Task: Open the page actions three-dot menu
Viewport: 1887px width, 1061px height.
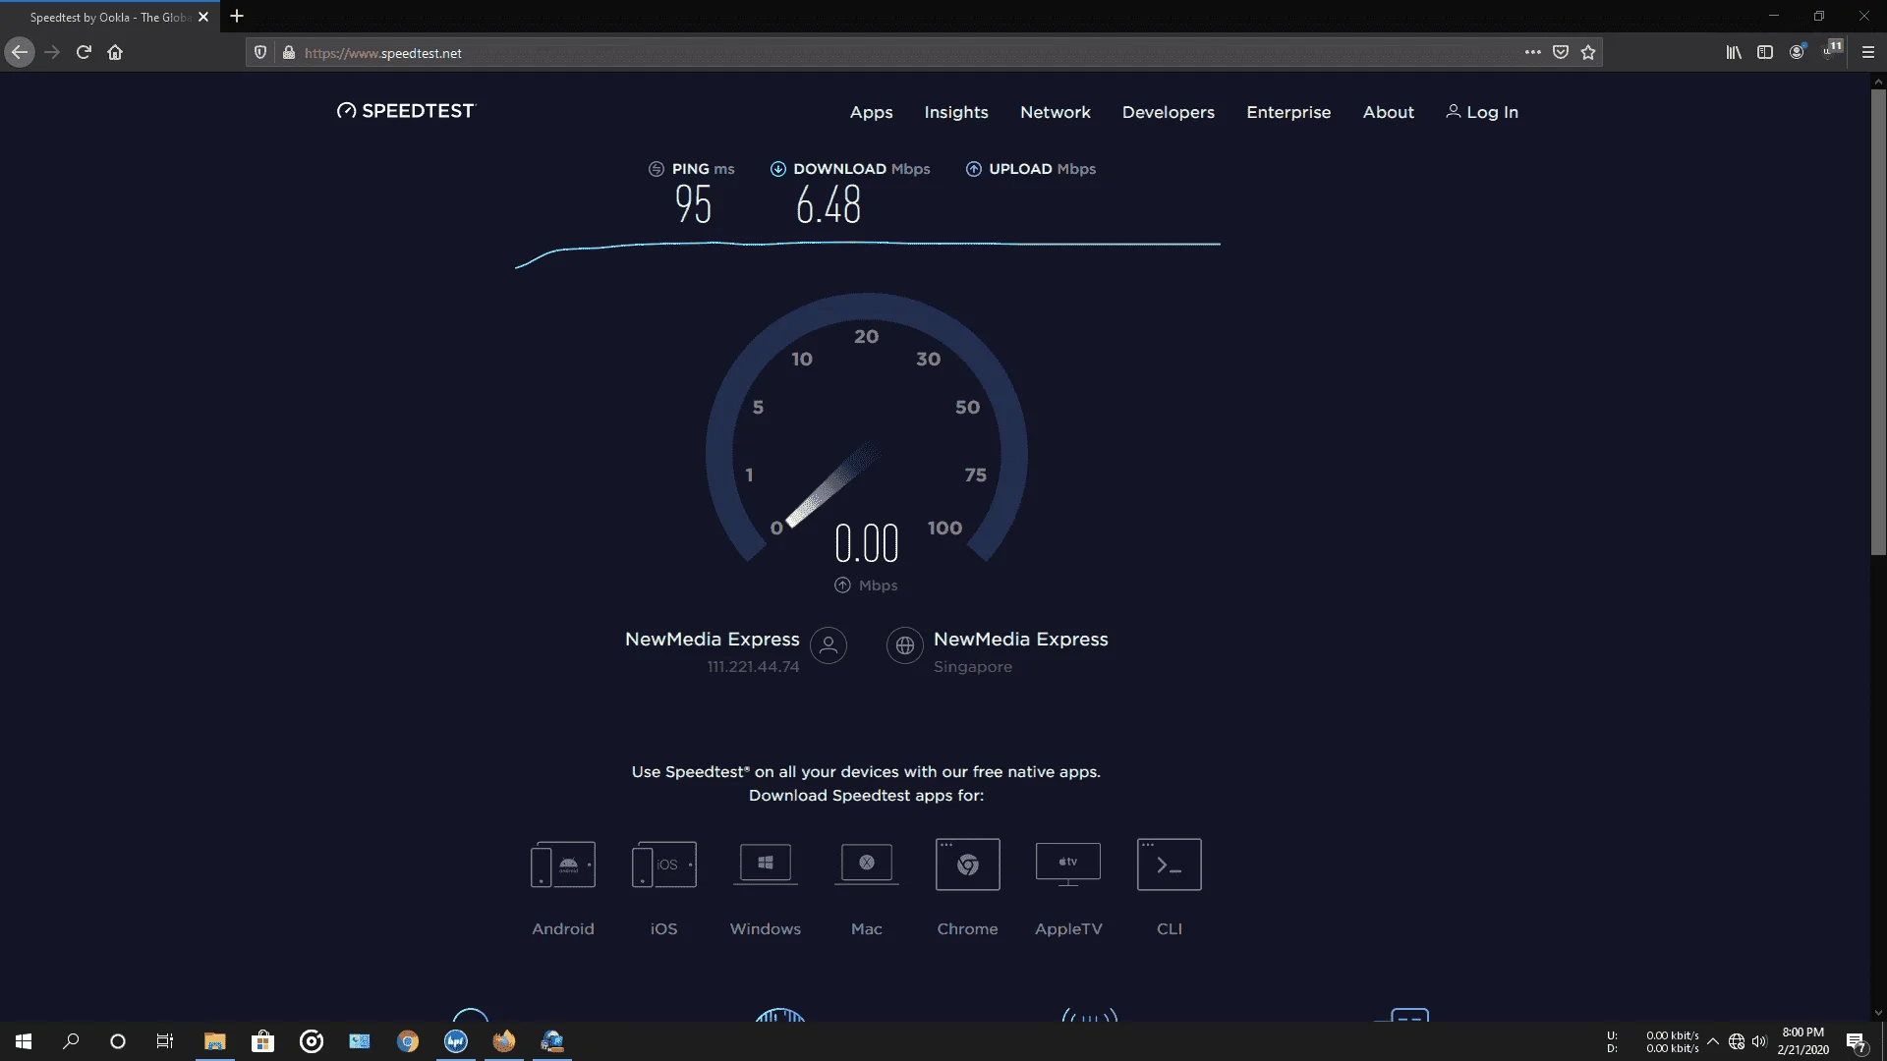Action: 1532,52
